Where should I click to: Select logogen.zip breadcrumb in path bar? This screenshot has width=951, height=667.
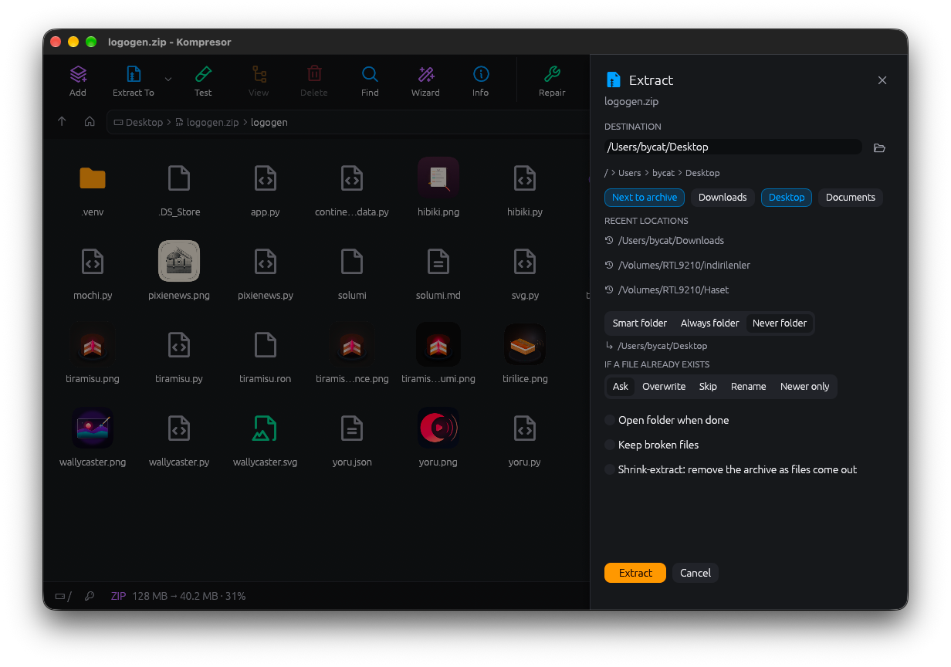tap(207, 122)
